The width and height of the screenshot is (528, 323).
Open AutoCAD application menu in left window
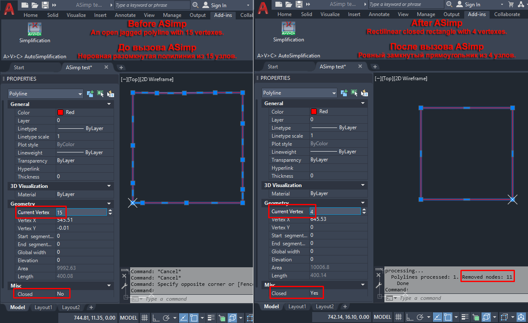[8, 8]
